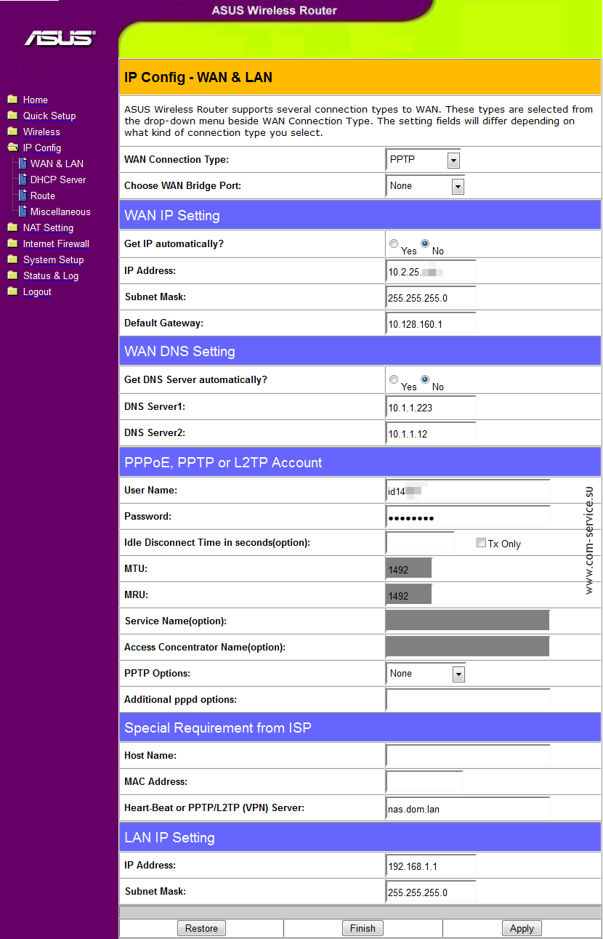Click the WAN Subnet Mask field
The image size is (603, 939).
point(432,297)
